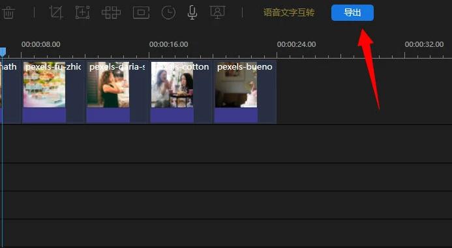Click the purple audio bar under pexels-bueno
The height and width of the screenshot is (248, 452).
coord(236,115)
